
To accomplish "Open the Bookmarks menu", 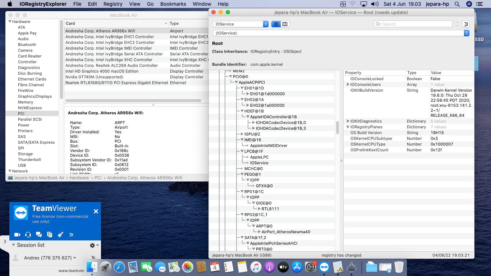I will point(173,4).
